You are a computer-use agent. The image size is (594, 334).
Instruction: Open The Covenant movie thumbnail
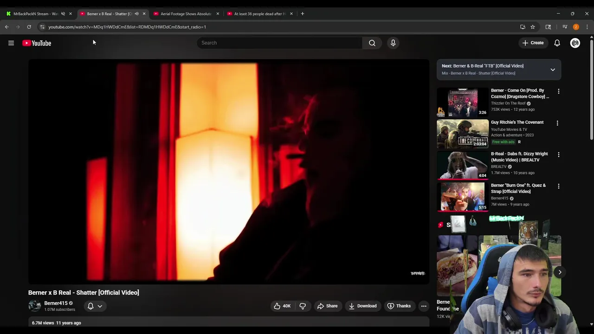click(463, 134)
